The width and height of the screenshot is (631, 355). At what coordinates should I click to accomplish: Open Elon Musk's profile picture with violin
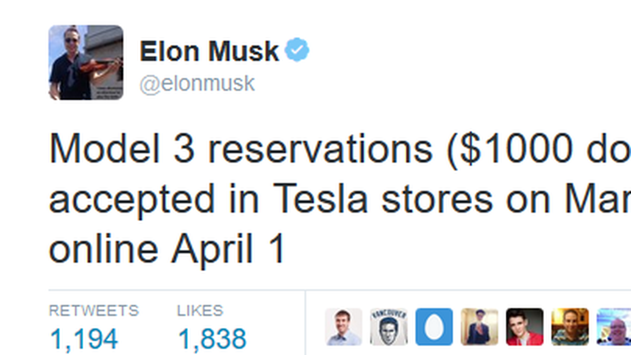pyautogui.click(x=86, y=63)
